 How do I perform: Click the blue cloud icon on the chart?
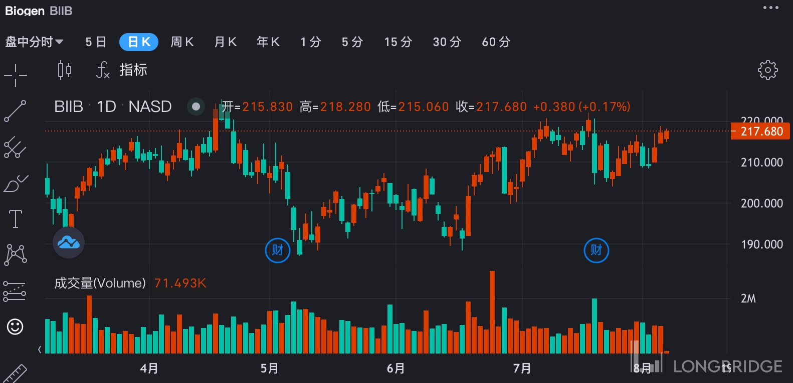point(69,242)
